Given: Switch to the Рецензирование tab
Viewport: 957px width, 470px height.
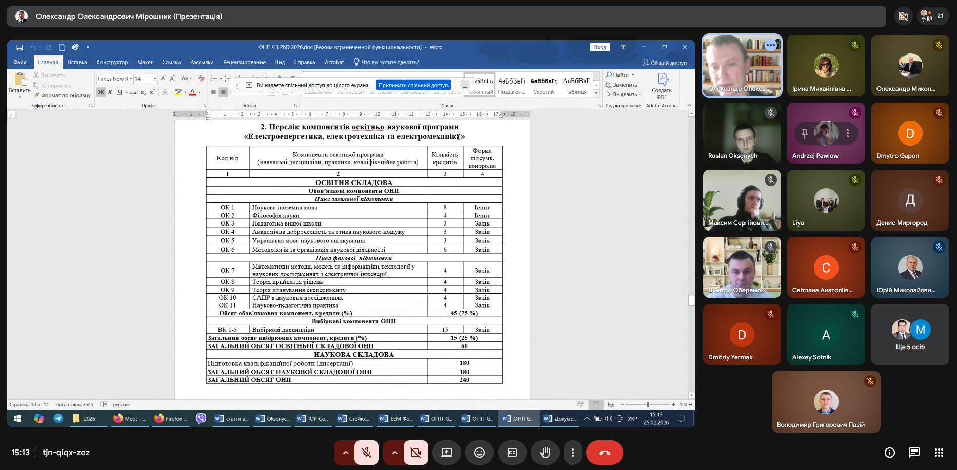Looking at the screenshot, I should 244,62.
